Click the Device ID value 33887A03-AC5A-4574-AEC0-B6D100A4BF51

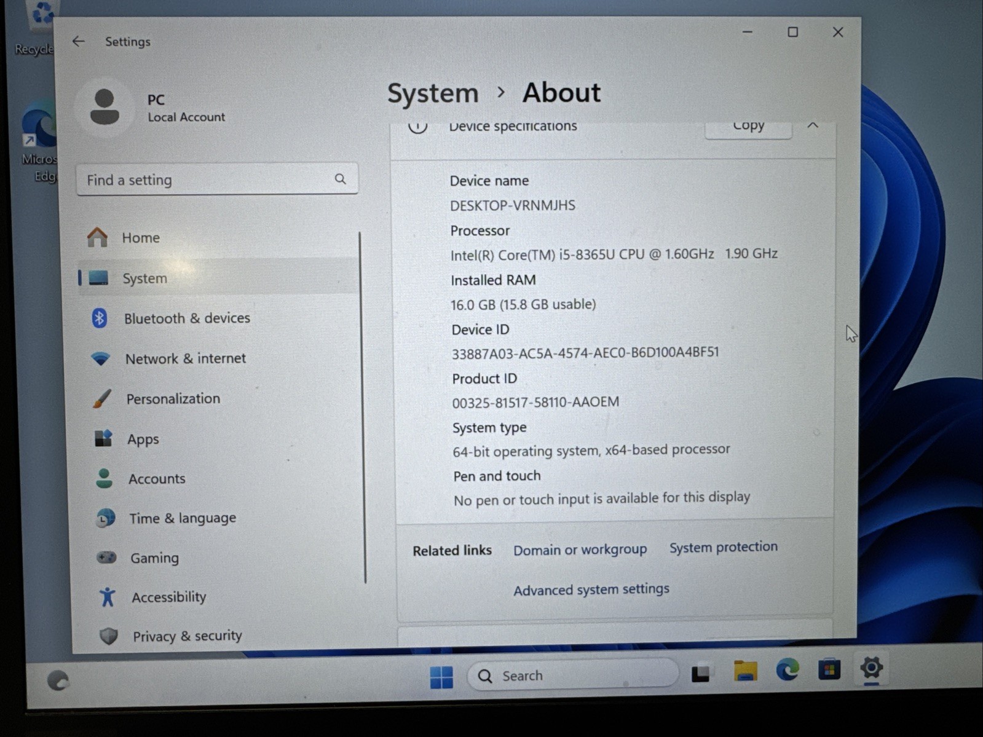pyautogui.click(x=585, y=353)
